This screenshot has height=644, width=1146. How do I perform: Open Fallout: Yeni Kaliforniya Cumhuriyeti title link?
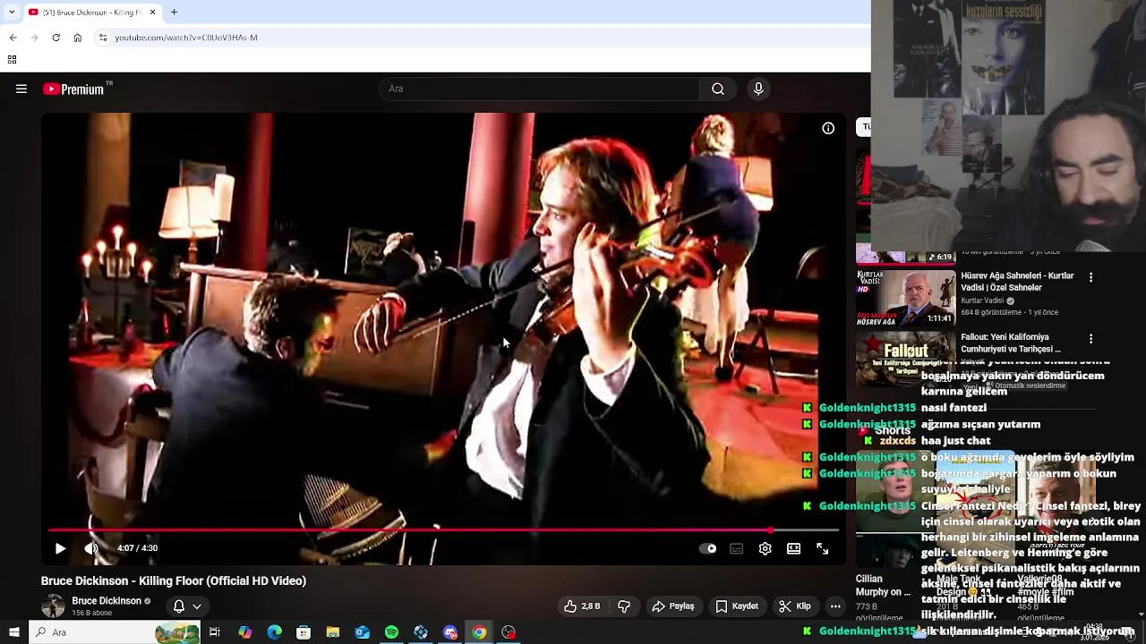click(1011, 343)
